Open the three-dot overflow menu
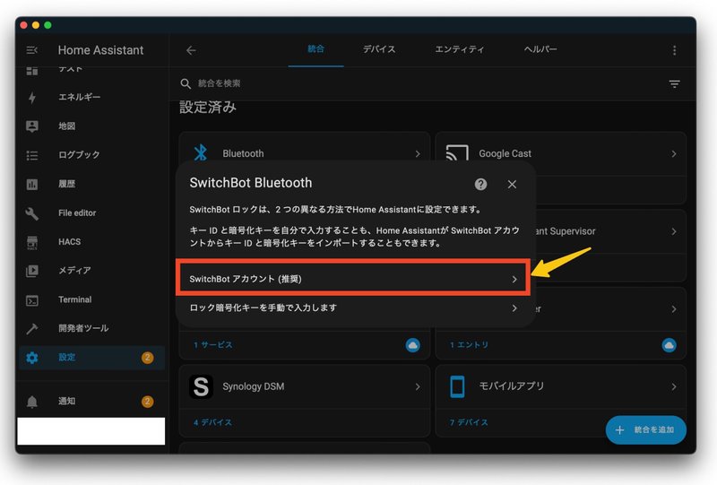 coord(674,50)
